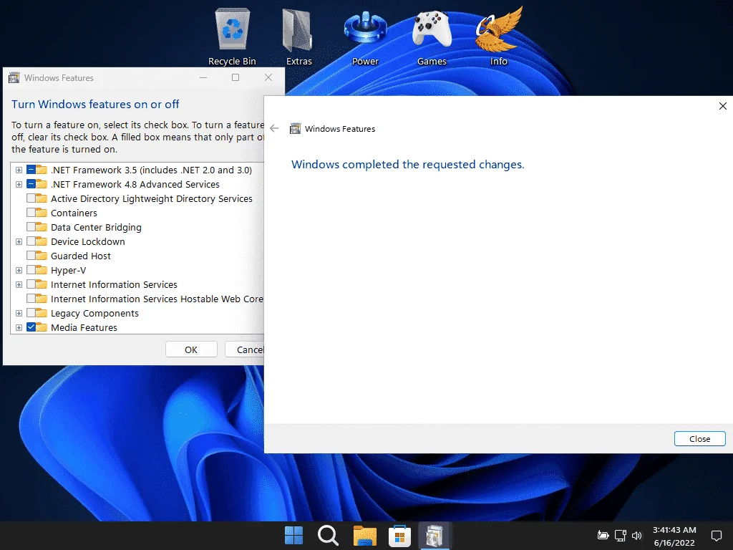The image size is (733, 550).
Task: Enable Data Center Bridging checkbox
Action: tap(31, 227)
